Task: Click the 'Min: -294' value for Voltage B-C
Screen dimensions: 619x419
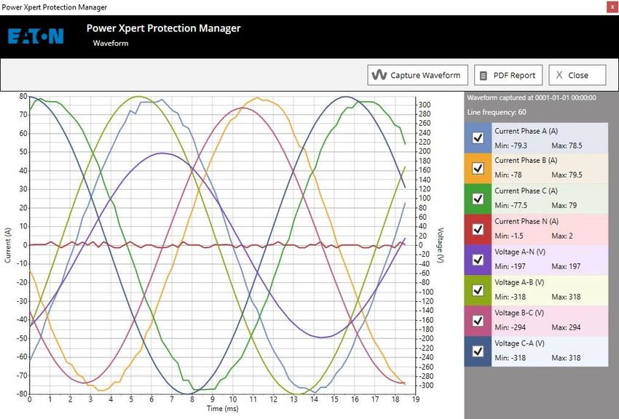Action: (x=510, y=327)
